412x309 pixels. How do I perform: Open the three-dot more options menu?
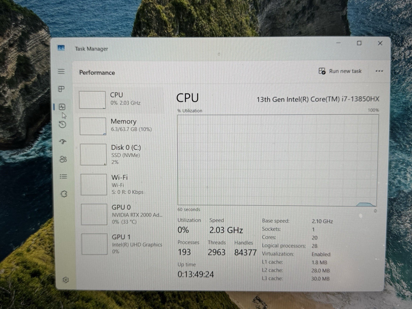click(379, 71)
